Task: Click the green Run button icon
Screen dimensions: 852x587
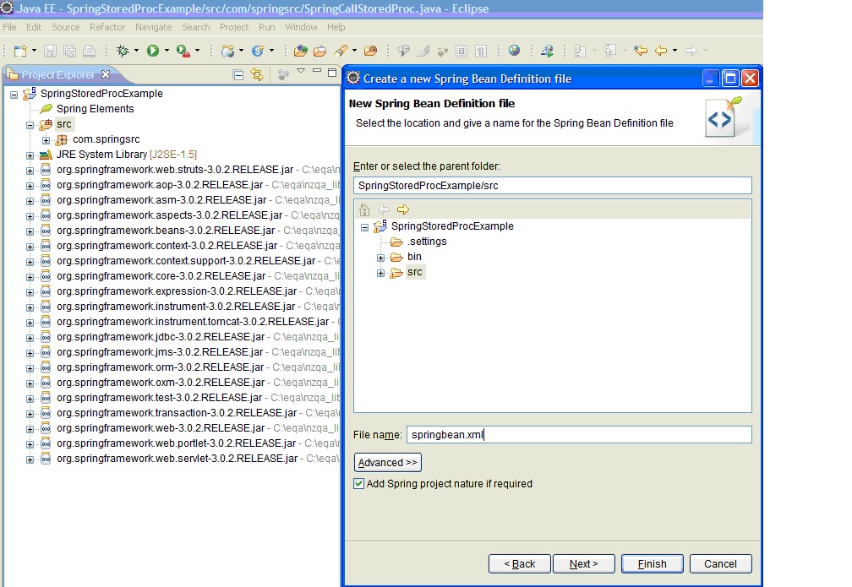Action: tap(153, 51)
